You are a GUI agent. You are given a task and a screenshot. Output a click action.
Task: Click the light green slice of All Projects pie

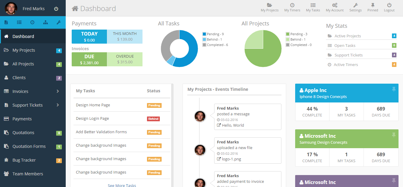click(x=254, y=39)
